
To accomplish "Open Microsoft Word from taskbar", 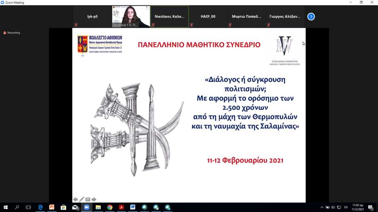I will (133, 207).
